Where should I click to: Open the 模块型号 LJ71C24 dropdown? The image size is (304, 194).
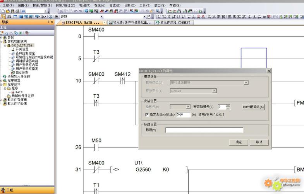(x=214, y=91)
